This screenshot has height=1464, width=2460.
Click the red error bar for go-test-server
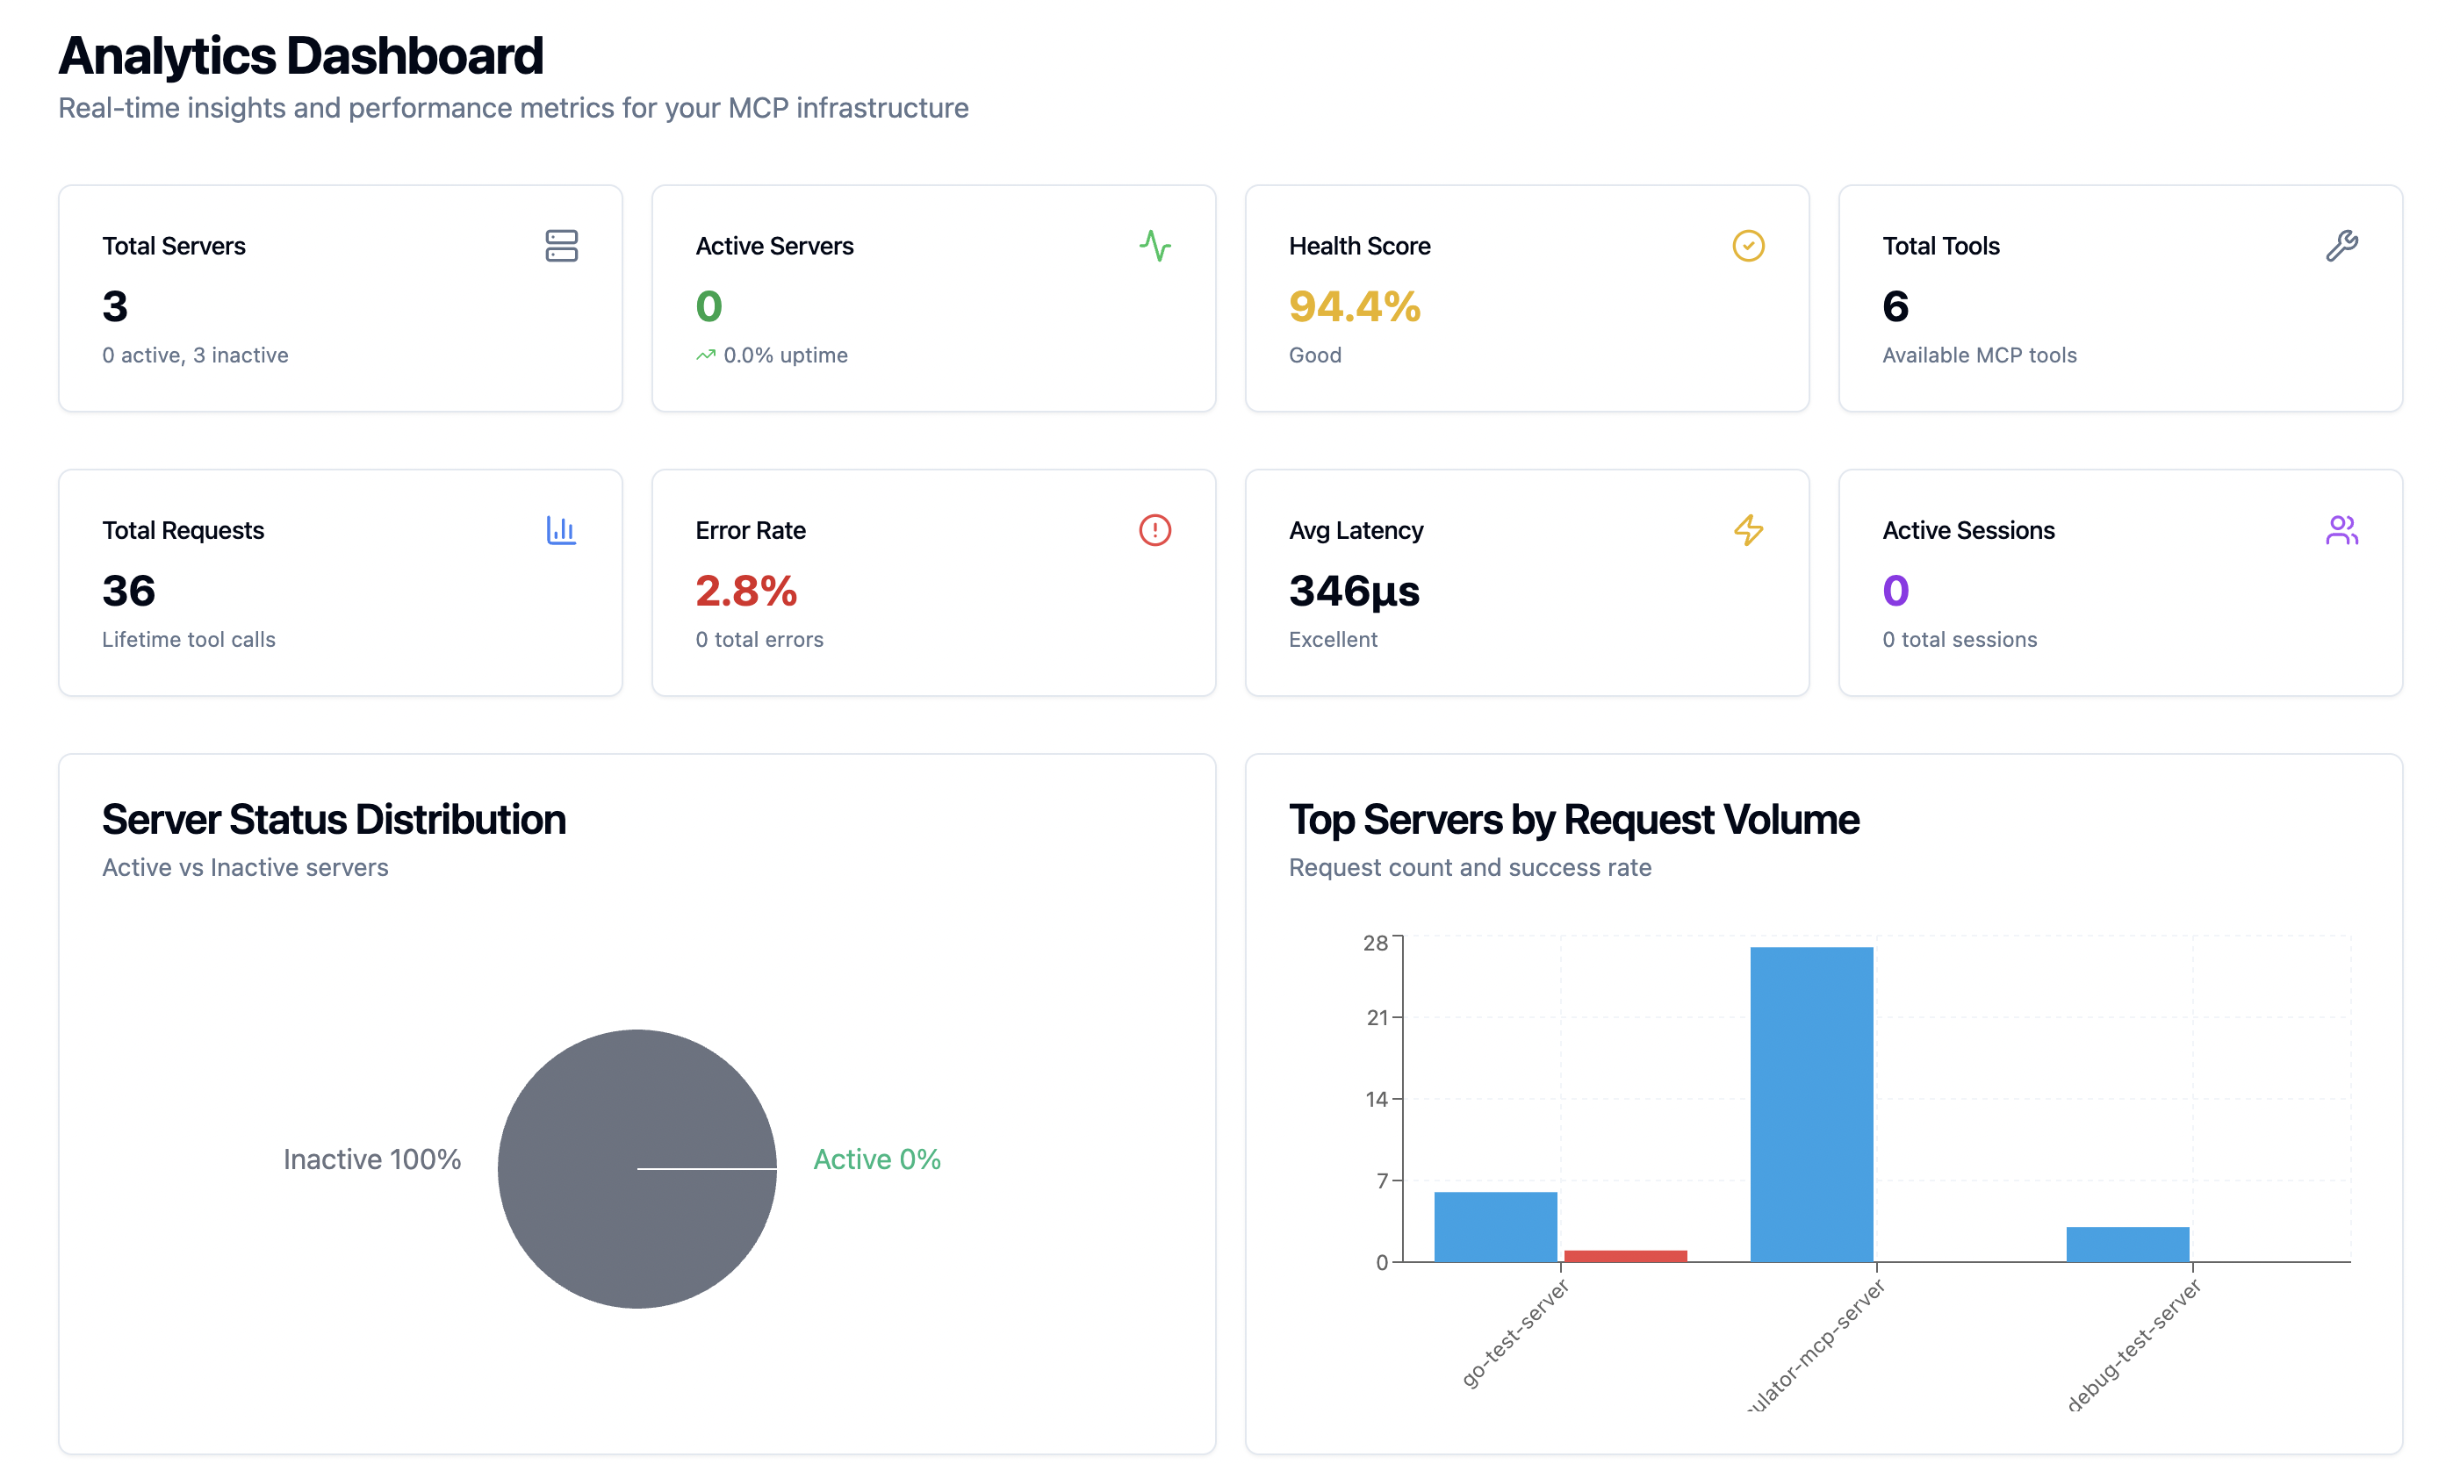[1624, 1255]
